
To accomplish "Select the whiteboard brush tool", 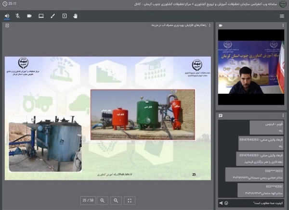I will coord(53,16).
